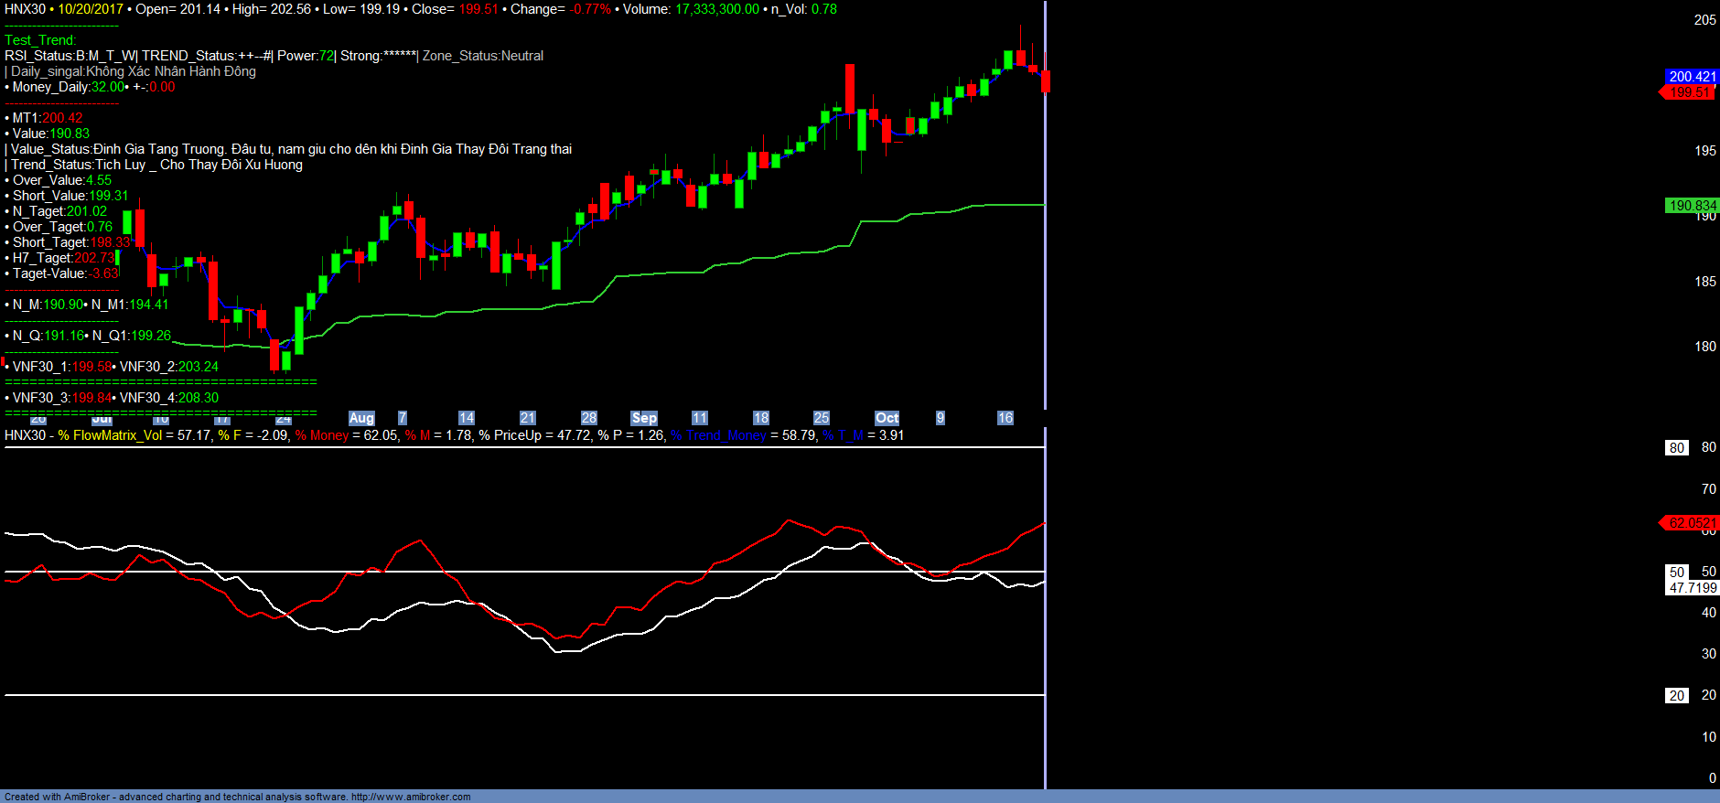The height and width of the screenshot is (803, 1720).
Task: Click the blue % Trend_Money legend label
Action: click(x=718, y=435)
